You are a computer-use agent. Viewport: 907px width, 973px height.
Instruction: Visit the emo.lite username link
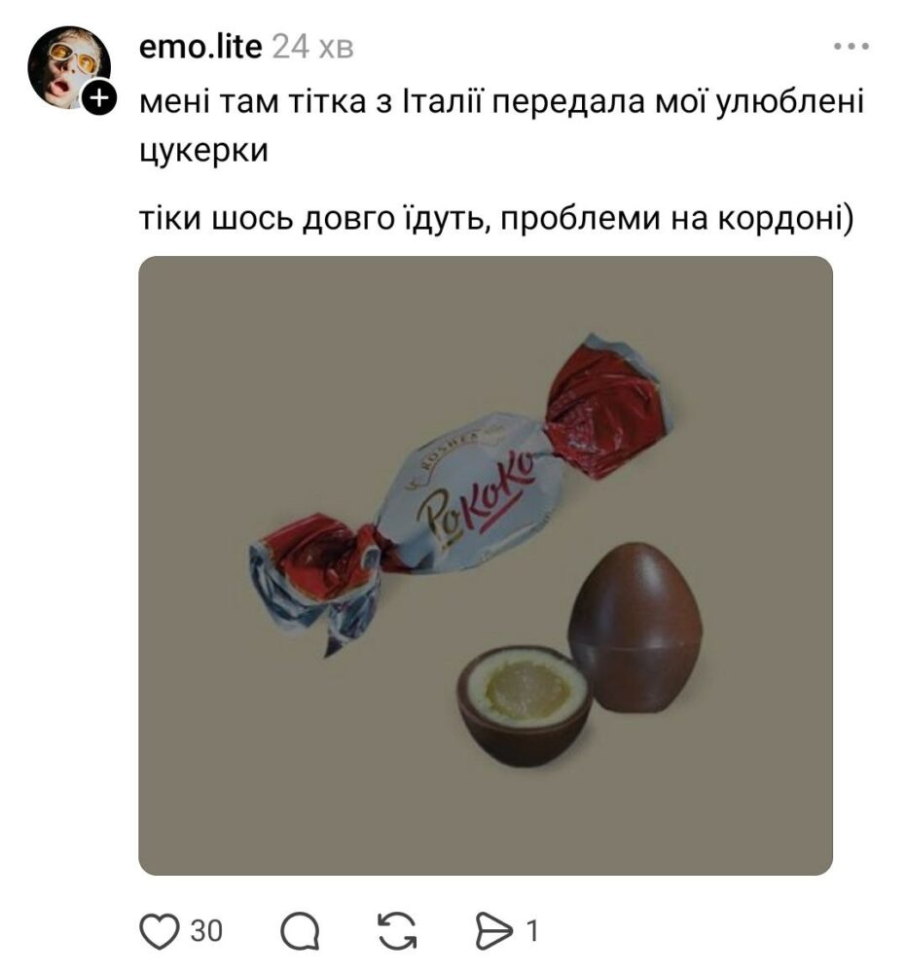[200, 47]
